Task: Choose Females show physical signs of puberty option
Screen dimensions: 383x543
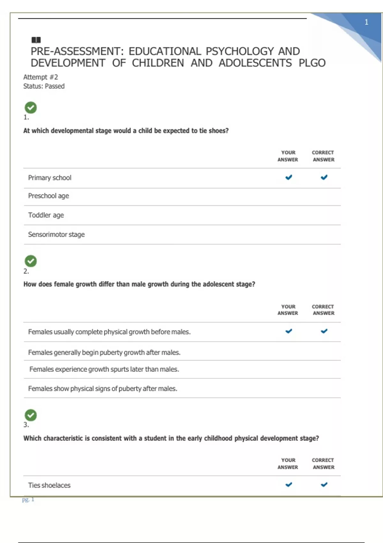Action: [x=103, y=388]
